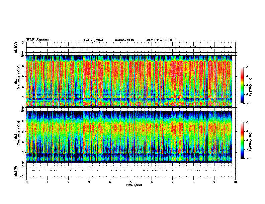This screenshot has height=204, width=265.
Task: Click the "10" kHz tick of ch.2 spectrogram
Action: tap(23, 111)
